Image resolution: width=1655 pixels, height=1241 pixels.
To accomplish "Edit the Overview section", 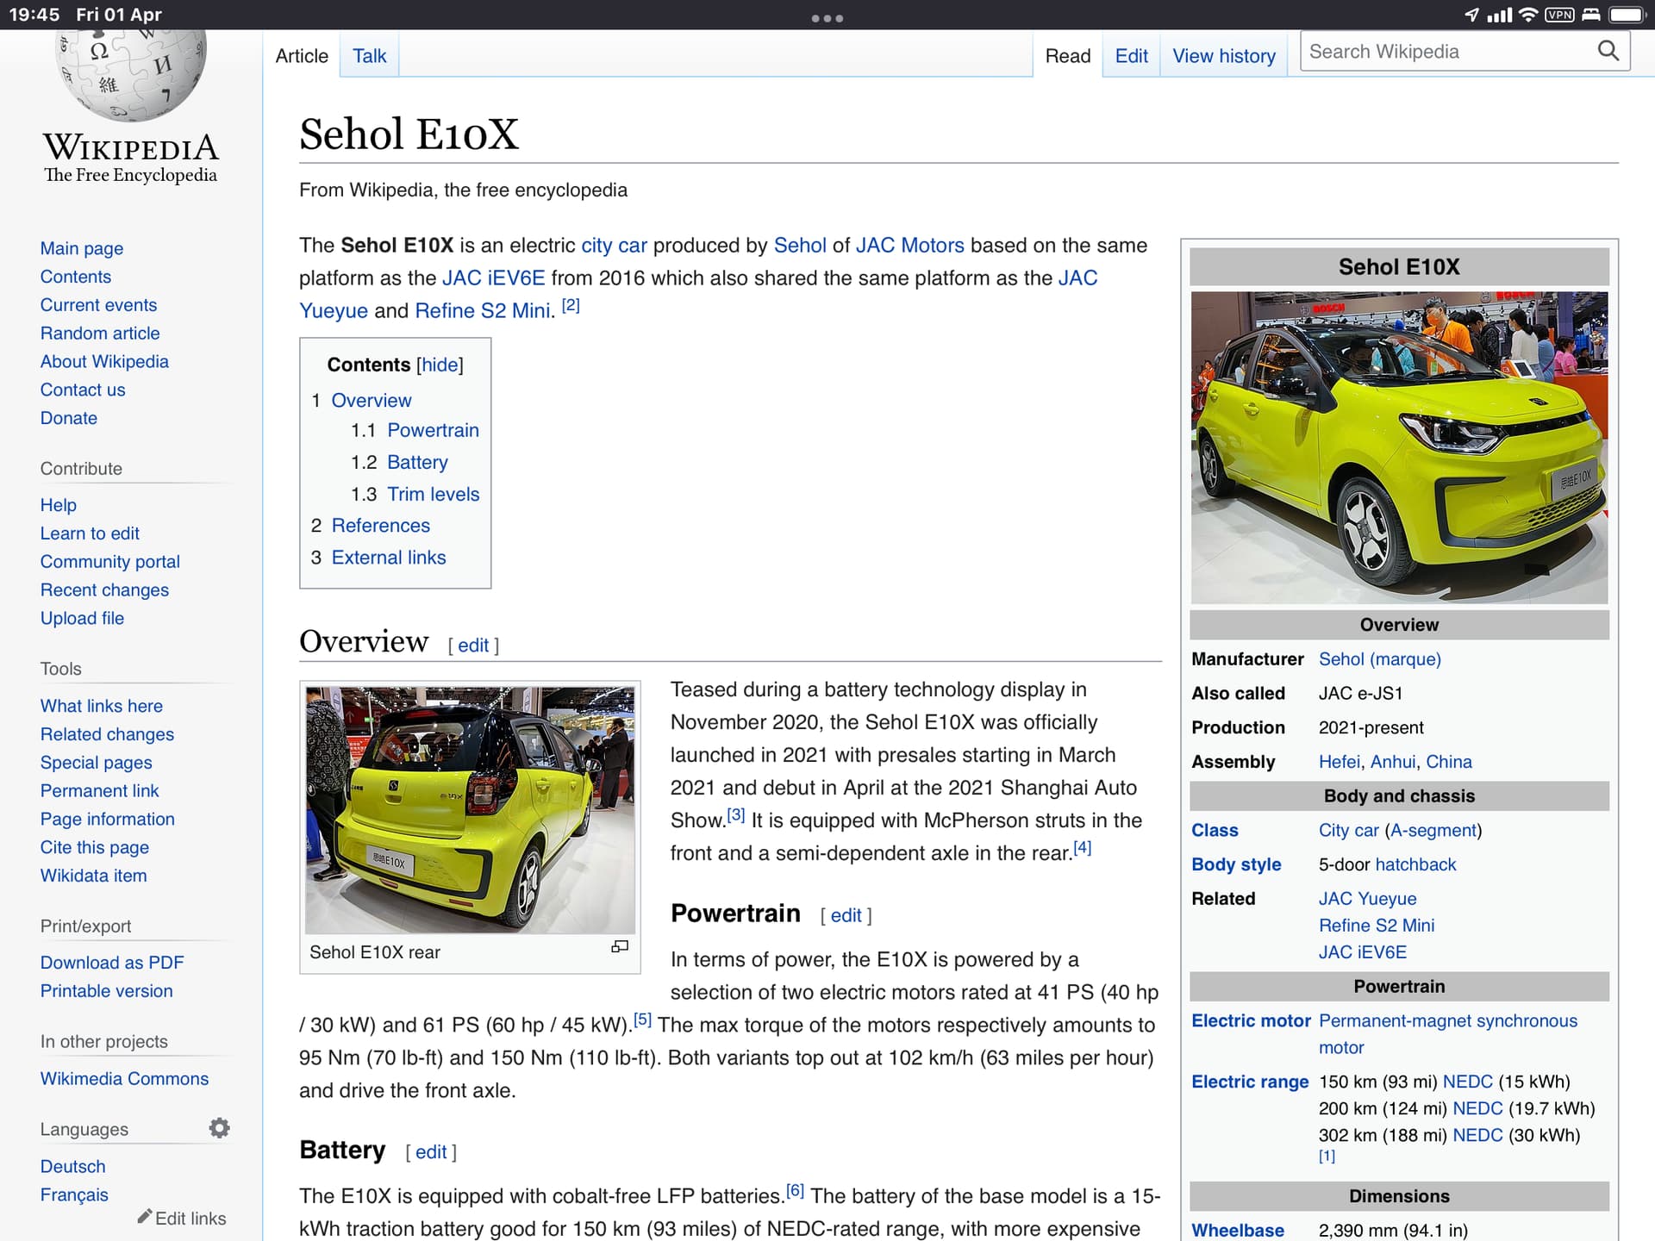I will [x=473, y=645].
